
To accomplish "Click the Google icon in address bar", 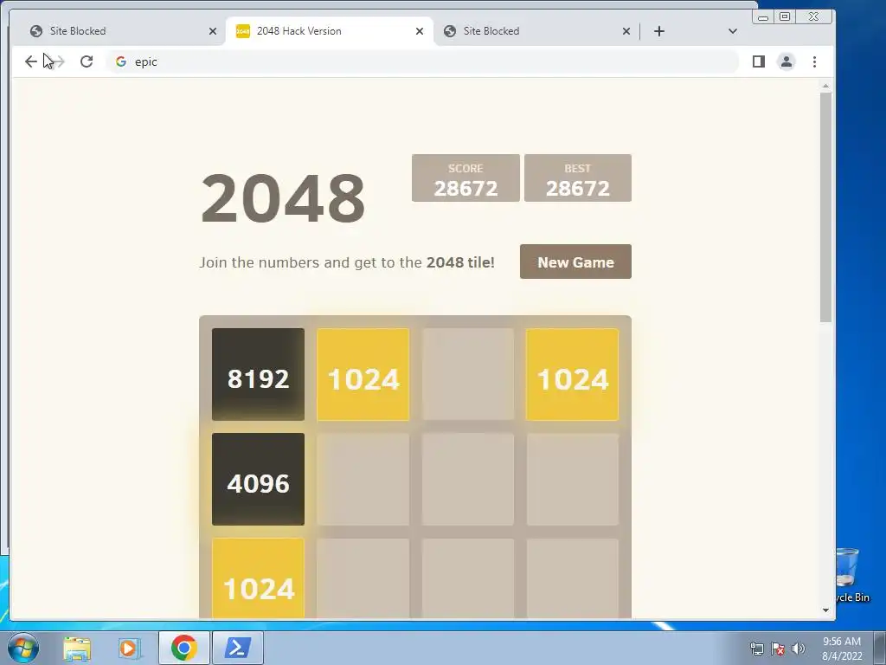I will coord(120,61).
